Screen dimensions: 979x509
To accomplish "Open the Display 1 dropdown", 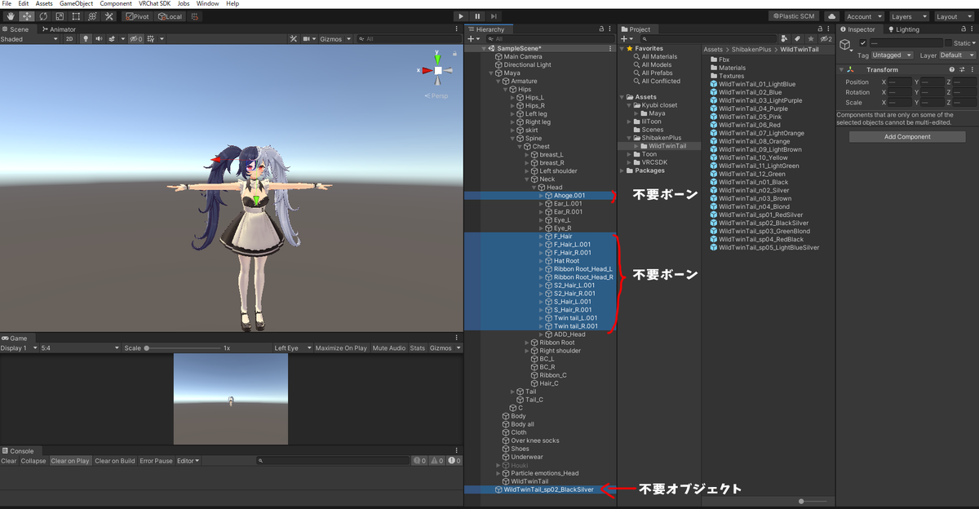I will click(20, 348).
